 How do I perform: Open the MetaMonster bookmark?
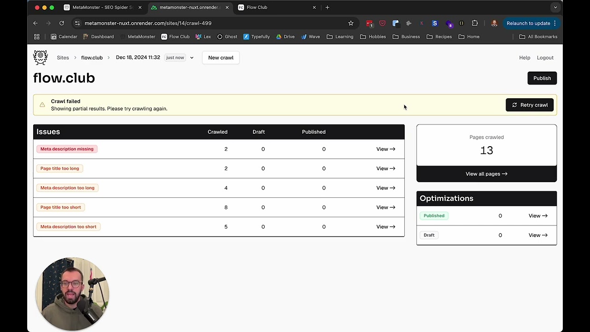137,36
